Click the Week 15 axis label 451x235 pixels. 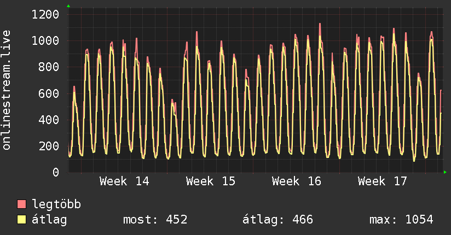point(211,181)
